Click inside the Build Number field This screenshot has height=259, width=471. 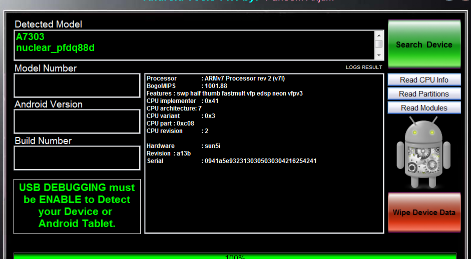pyautogui.click(x=77, y=158)
